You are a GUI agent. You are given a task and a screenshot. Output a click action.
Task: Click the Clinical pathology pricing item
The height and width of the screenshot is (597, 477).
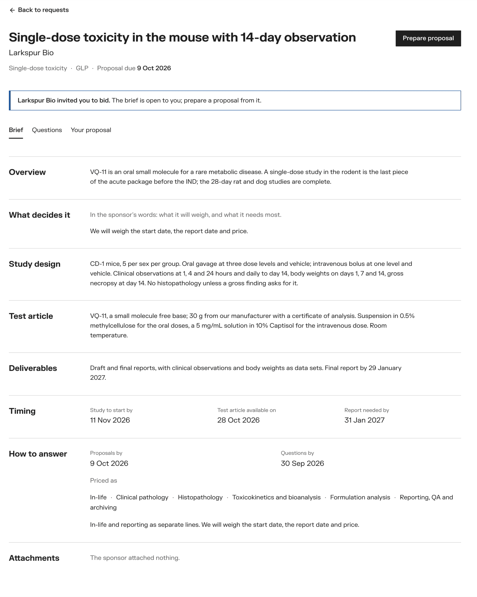click(142, 497)
